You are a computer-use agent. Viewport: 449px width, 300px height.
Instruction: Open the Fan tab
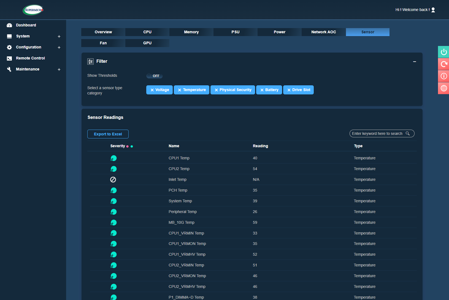pos(103,43)
